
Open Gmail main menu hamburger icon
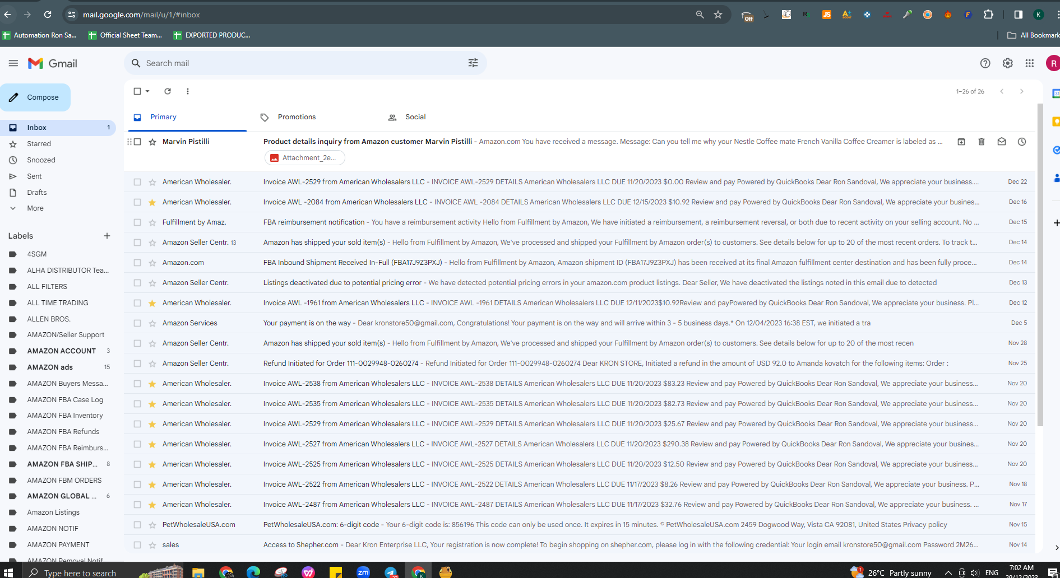[13, 63]
